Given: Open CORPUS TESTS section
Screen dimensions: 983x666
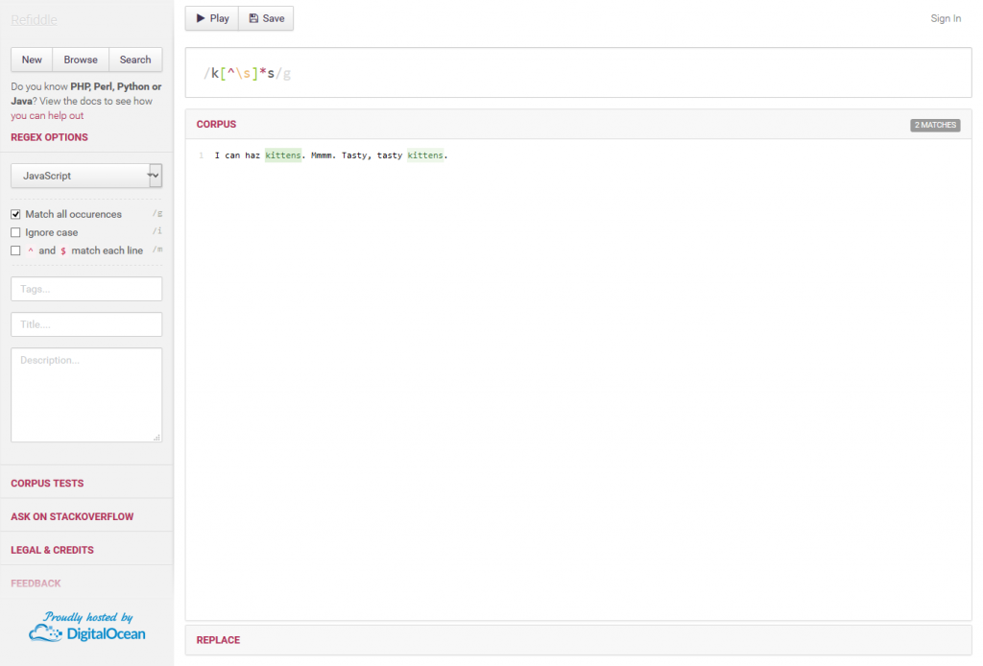Looking at the screenshot, I should tap(48, 481).
